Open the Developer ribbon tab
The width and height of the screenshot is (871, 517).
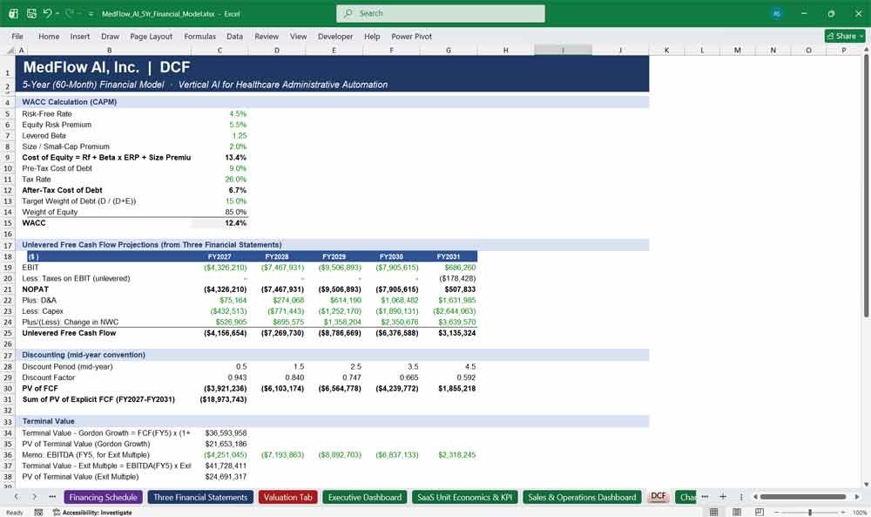(x=335, y=36)
